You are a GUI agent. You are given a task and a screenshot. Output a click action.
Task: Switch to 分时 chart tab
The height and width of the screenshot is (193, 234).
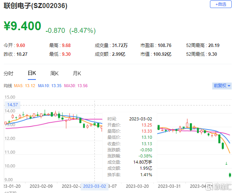click(8, 73)
